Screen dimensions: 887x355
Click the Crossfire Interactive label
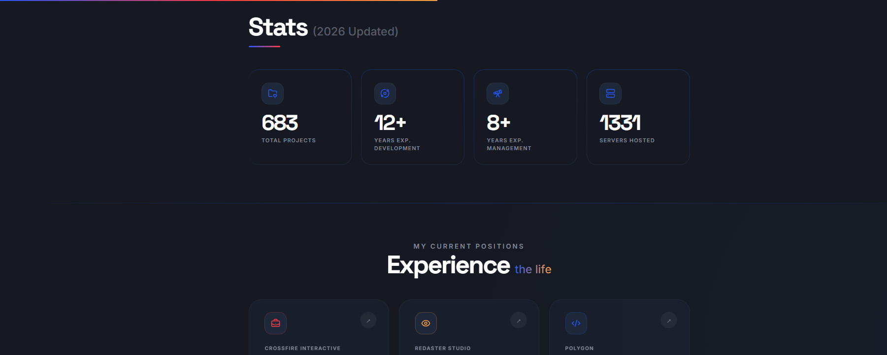[x=302, y=348]
